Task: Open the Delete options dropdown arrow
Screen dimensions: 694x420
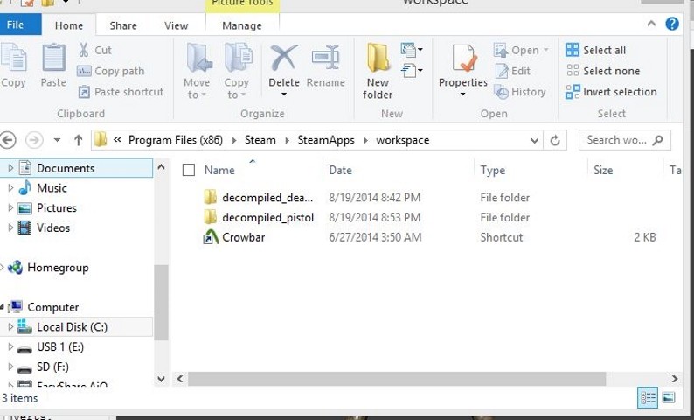Action: (x=284, y=94)
